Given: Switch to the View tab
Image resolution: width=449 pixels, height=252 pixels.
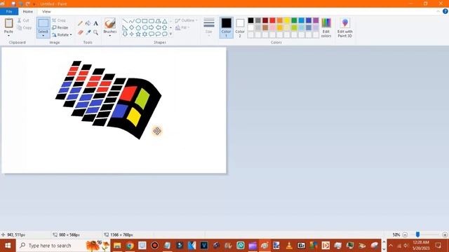Looking at the screenshot, I should (x=46, y=11).
